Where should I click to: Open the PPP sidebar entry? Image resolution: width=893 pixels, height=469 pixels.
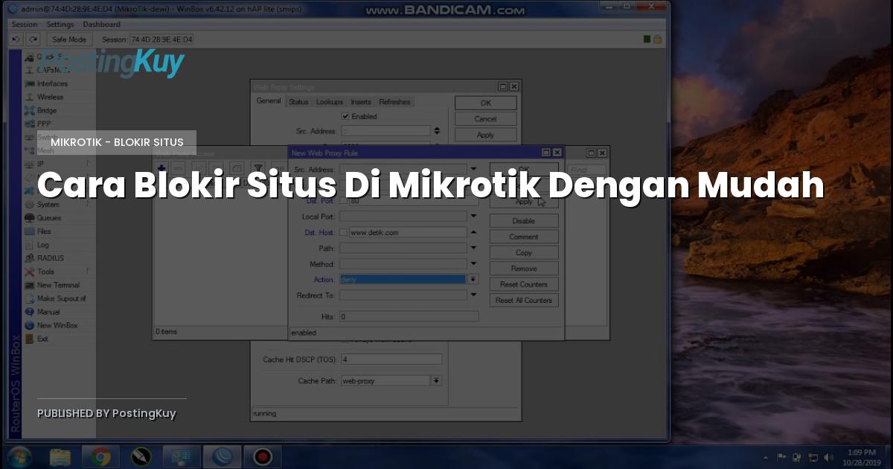click(44, 124)
